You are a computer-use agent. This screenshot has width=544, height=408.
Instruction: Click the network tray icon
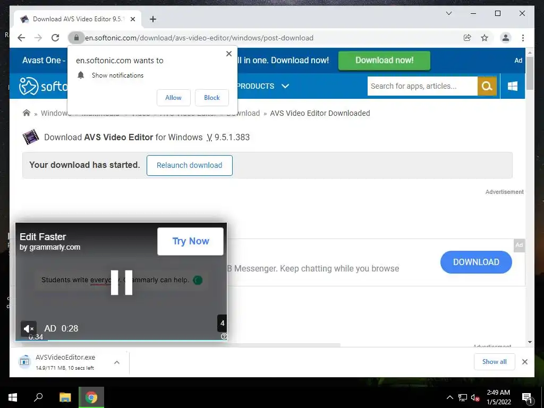coord(463,397)
